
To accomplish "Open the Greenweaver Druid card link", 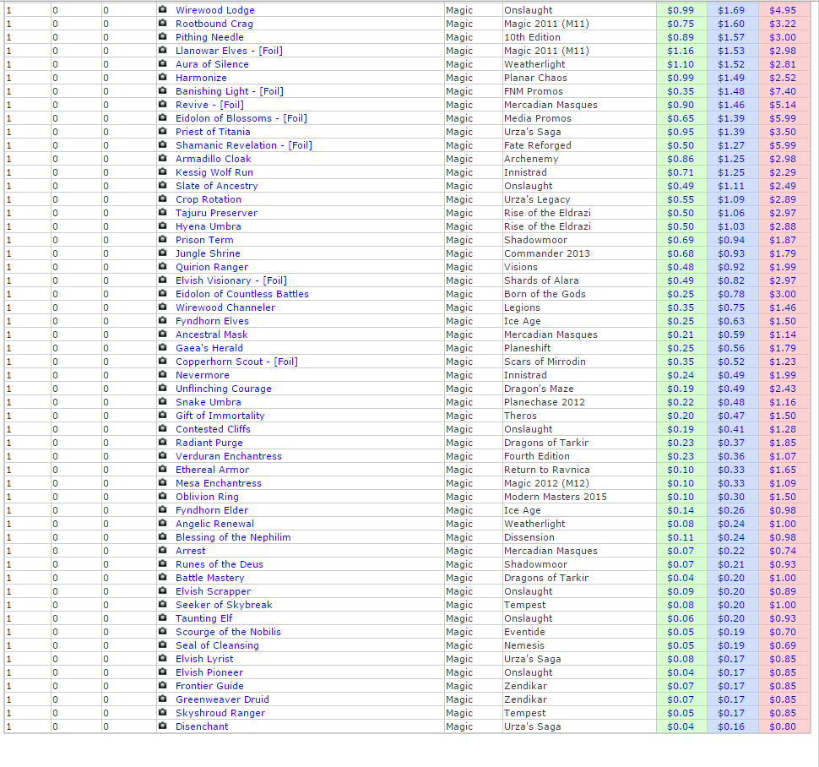I will point(222,699).
